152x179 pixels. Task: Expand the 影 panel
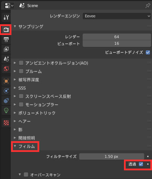click(x=15, y=129)
